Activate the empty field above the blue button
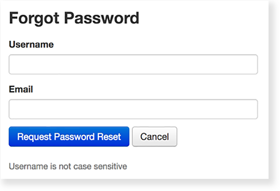Screen dimensions: 280x191 [x=133, y=109]
